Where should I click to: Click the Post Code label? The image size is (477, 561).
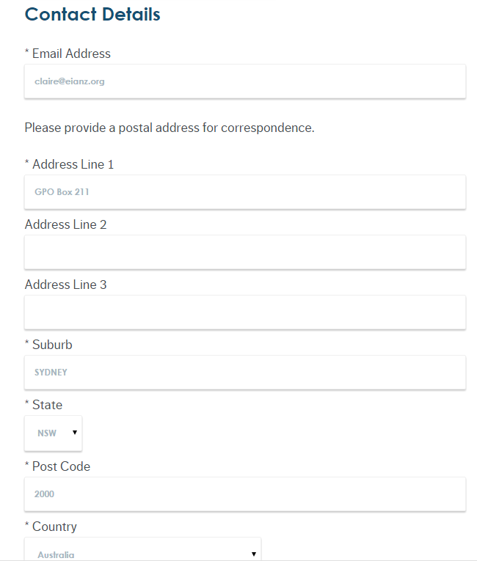pyautogui.click(x=61, y=466)
